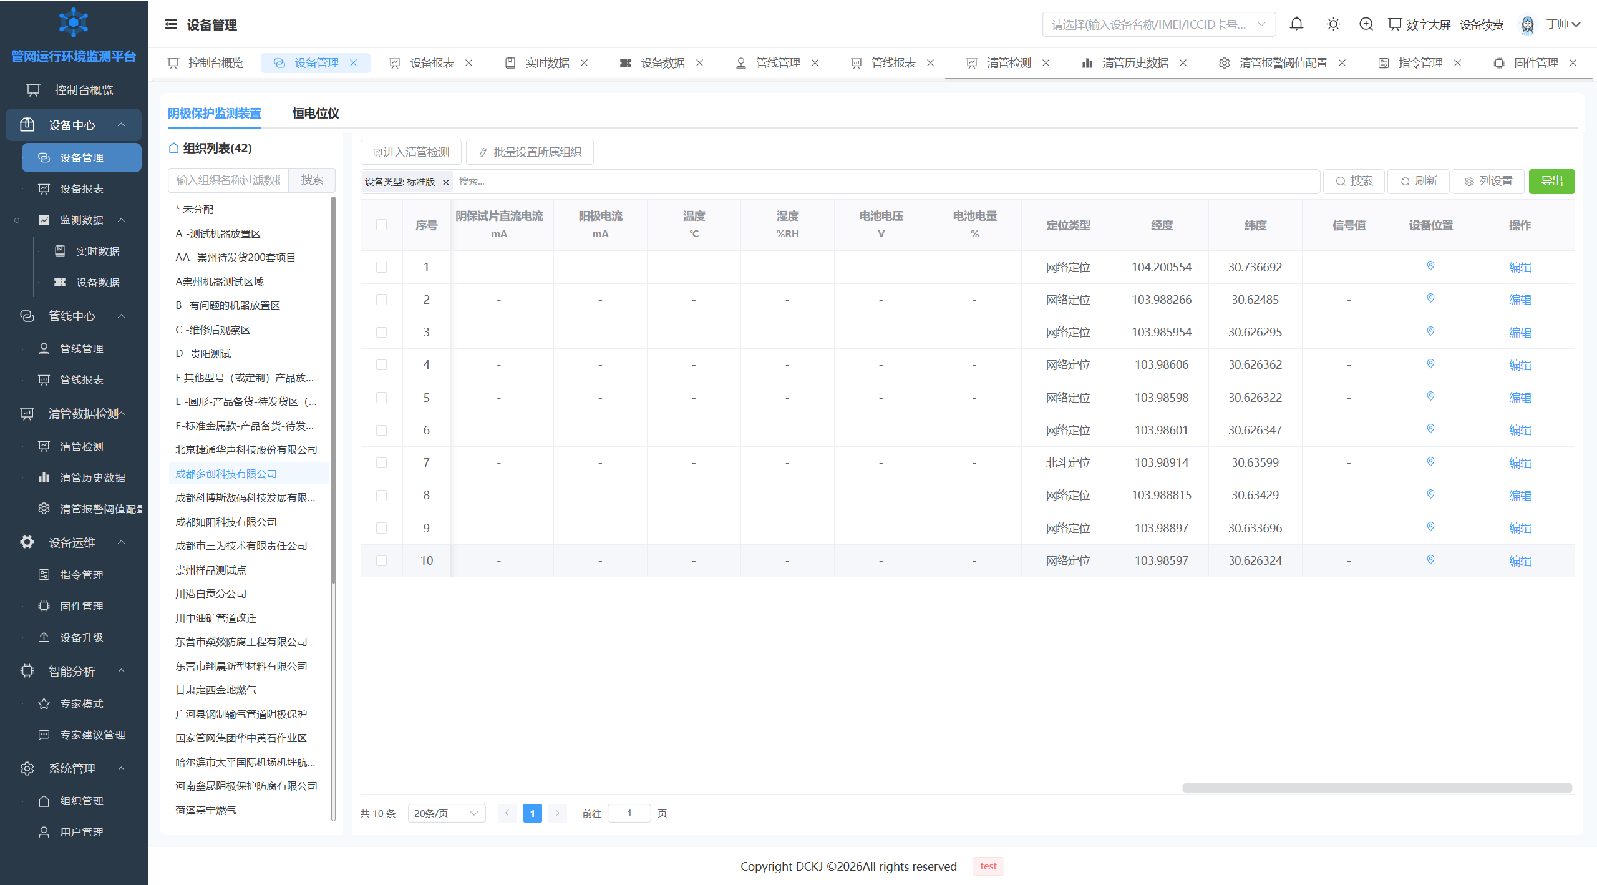The height and width of the screenshot is (885, 1597).
Task: Open 专家模式 in the sidebar
Action: (x=82, y=703)
